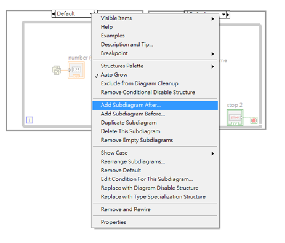
Task: Open Description and Tip dialog
Action: 155,45
